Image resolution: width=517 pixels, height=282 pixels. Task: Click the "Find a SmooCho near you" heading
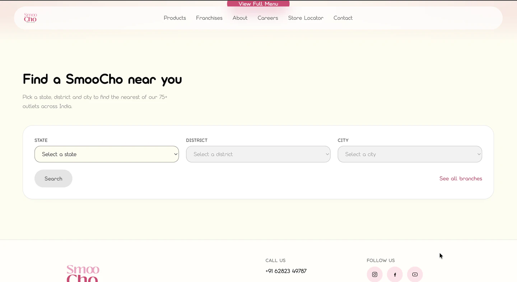[x=102, y=79]
